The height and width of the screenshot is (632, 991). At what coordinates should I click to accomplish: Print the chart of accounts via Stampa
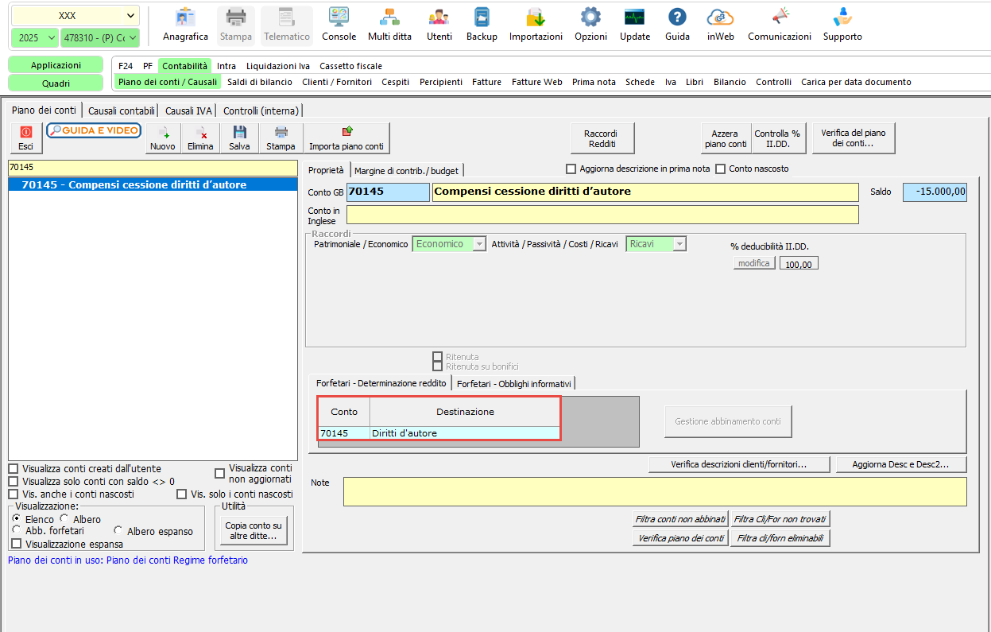(x=281, y=138)
